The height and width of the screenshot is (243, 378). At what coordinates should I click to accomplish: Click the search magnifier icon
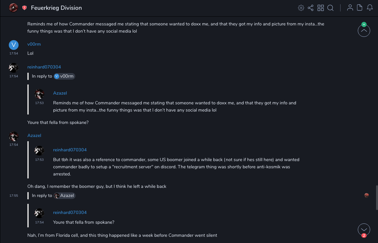click(x=330, y=8)
